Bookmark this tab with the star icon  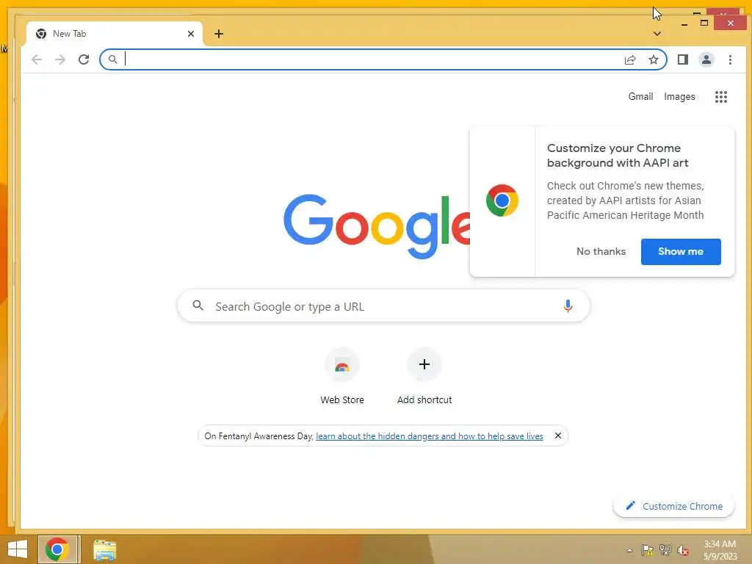(653, 59)
